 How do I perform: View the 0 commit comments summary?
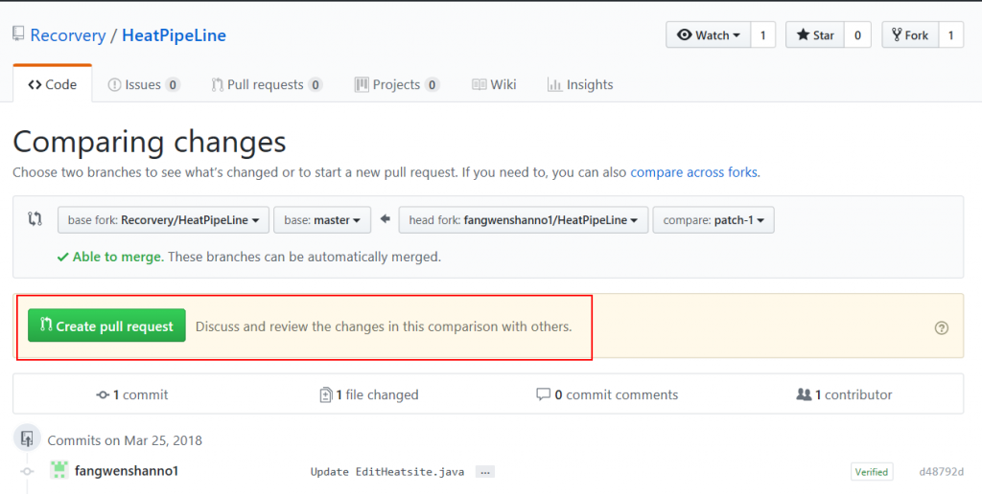pos(607,394)
